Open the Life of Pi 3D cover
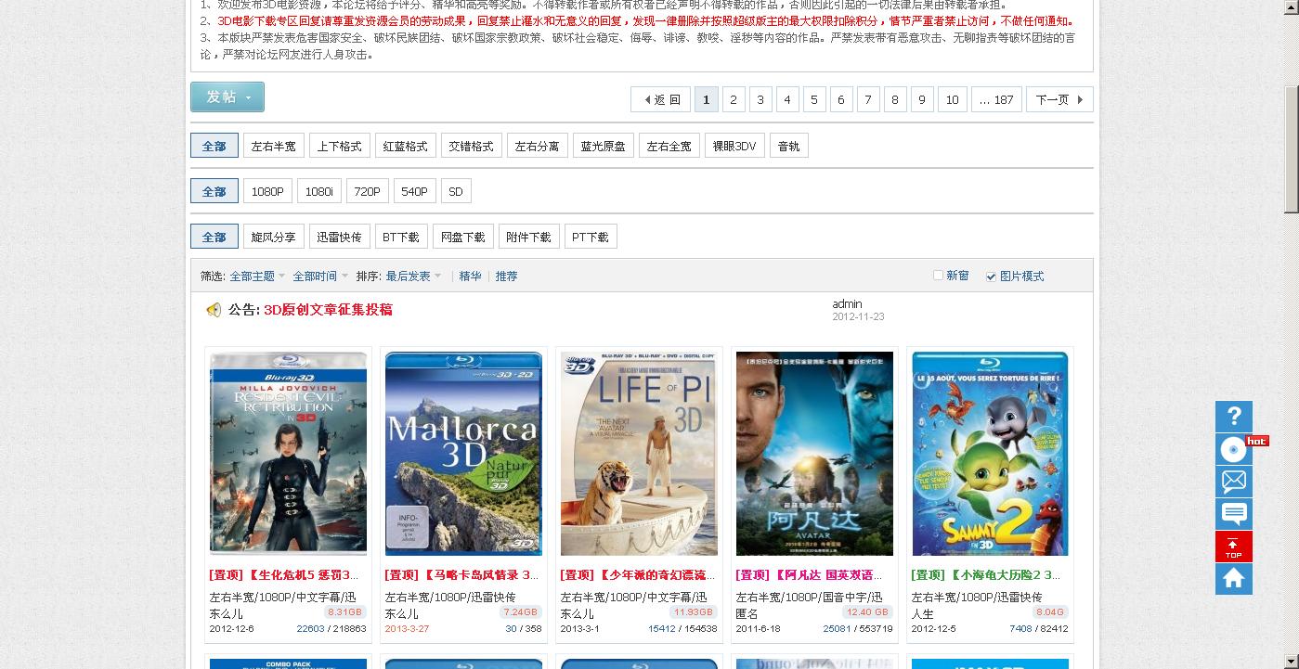 click(x=639, y=454)
